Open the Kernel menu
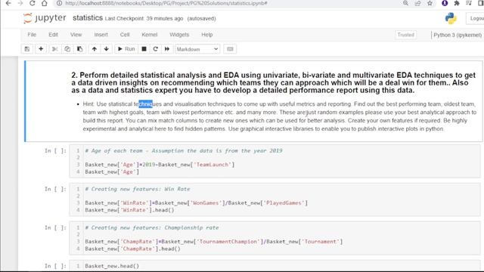 coord(150,35)
